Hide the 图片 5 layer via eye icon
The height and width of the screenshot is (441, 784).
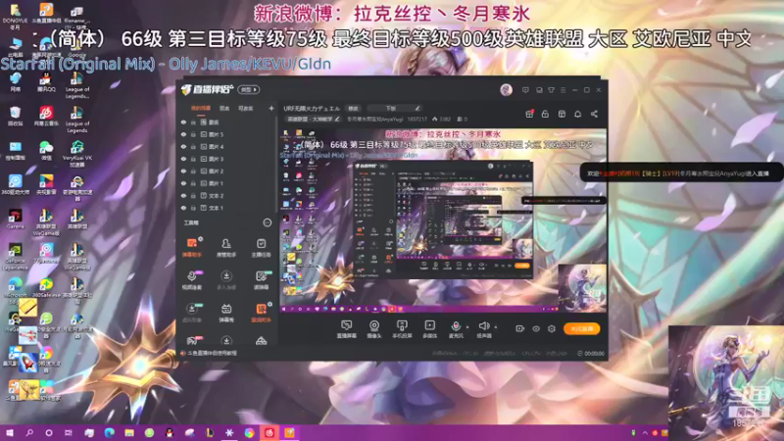click(x=183, y=134)
